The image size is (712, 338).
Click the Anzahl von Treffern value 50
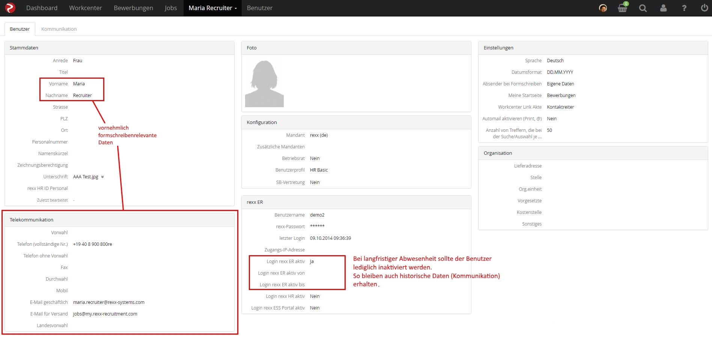549,130
